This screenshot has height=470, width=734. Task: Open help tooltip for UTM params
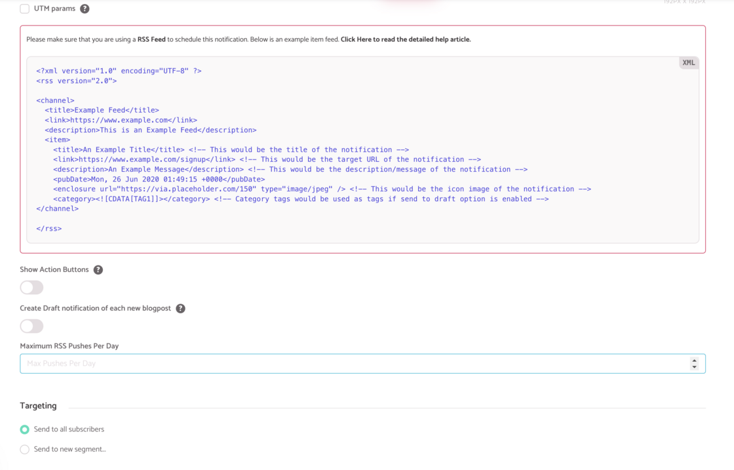85,9
